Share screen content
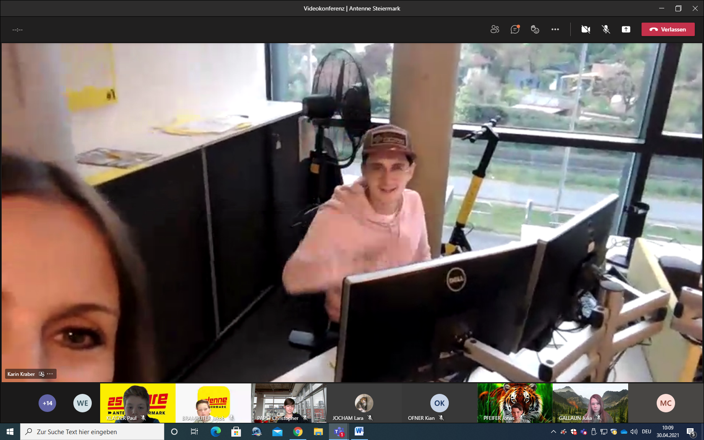Image resolution: width=704 pixels, height=440 pixels. click(x=626, y=29)
